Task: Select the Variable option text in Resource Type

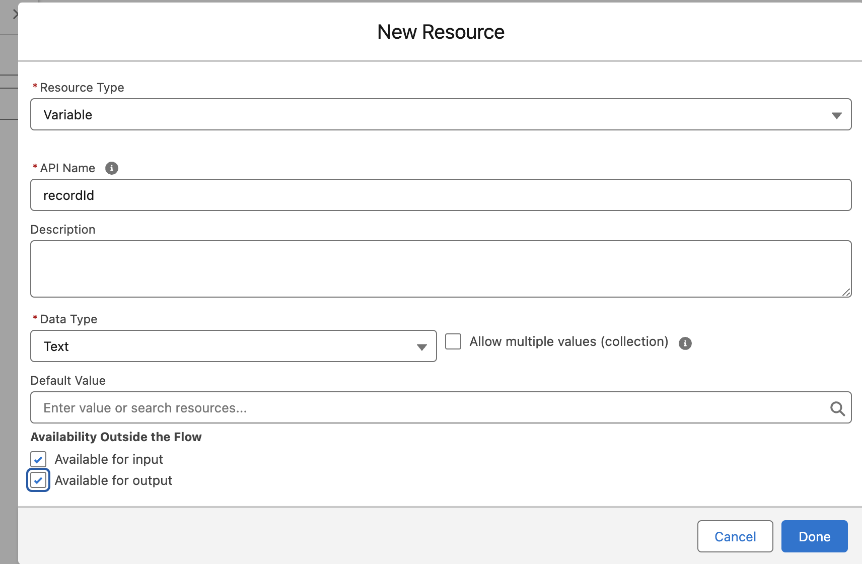Action: (68, 114)
